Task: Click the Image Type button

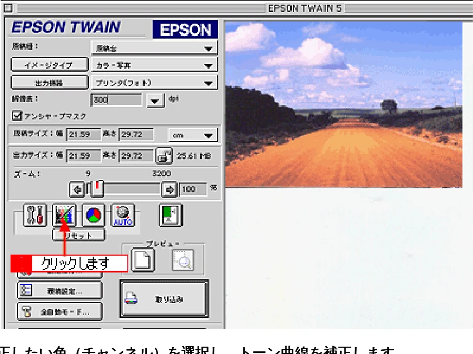Action: (50, 65)
